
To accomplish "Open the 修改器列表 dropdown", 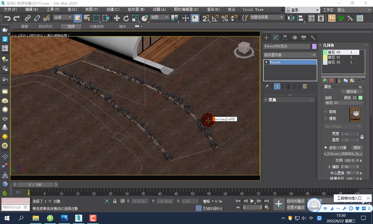I will point(290,55).
